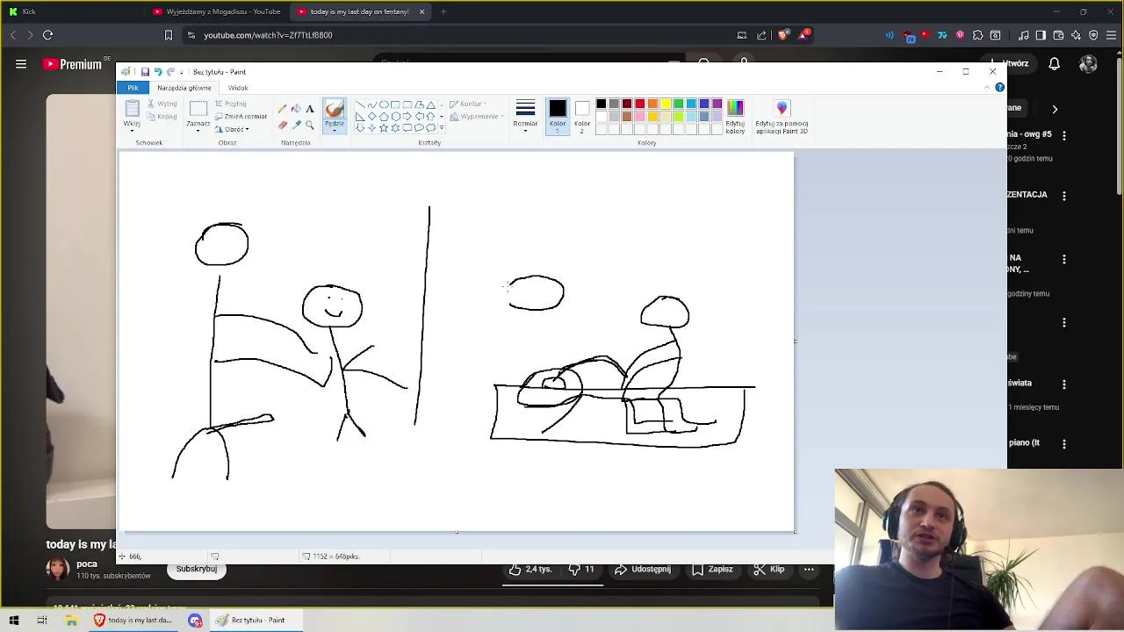This screenshot has height=632, width=1124.
Task: Like the video (2,4 tys.)
Action: 530,570
